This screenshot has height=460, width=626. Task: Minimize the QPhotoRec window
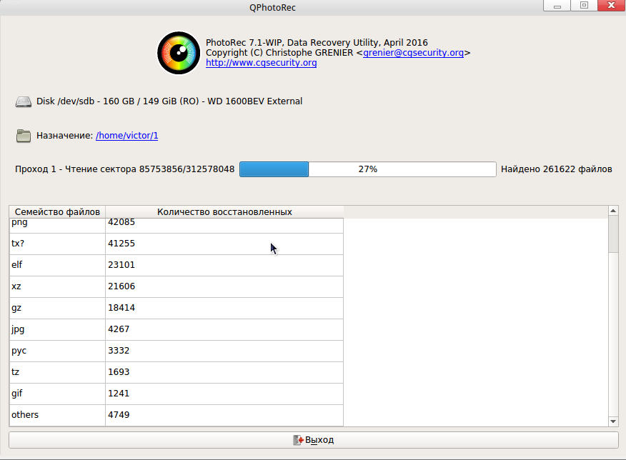click(557, 6)
